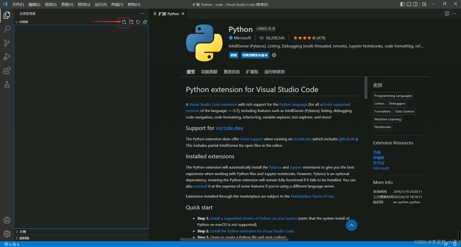Open the 终端(T) menu
Image resolution: width=461 pixels, height=247 pixels.
(x=117, y=4)
